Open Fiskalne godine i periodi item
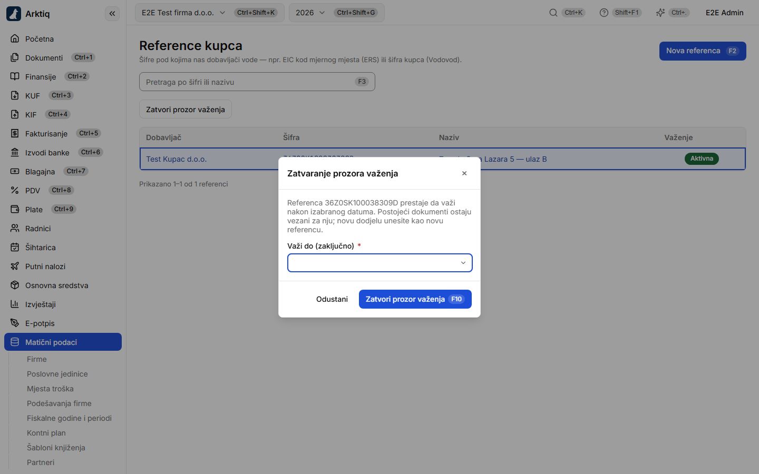Viewport: 759px width, 474px height. [69, 418]
